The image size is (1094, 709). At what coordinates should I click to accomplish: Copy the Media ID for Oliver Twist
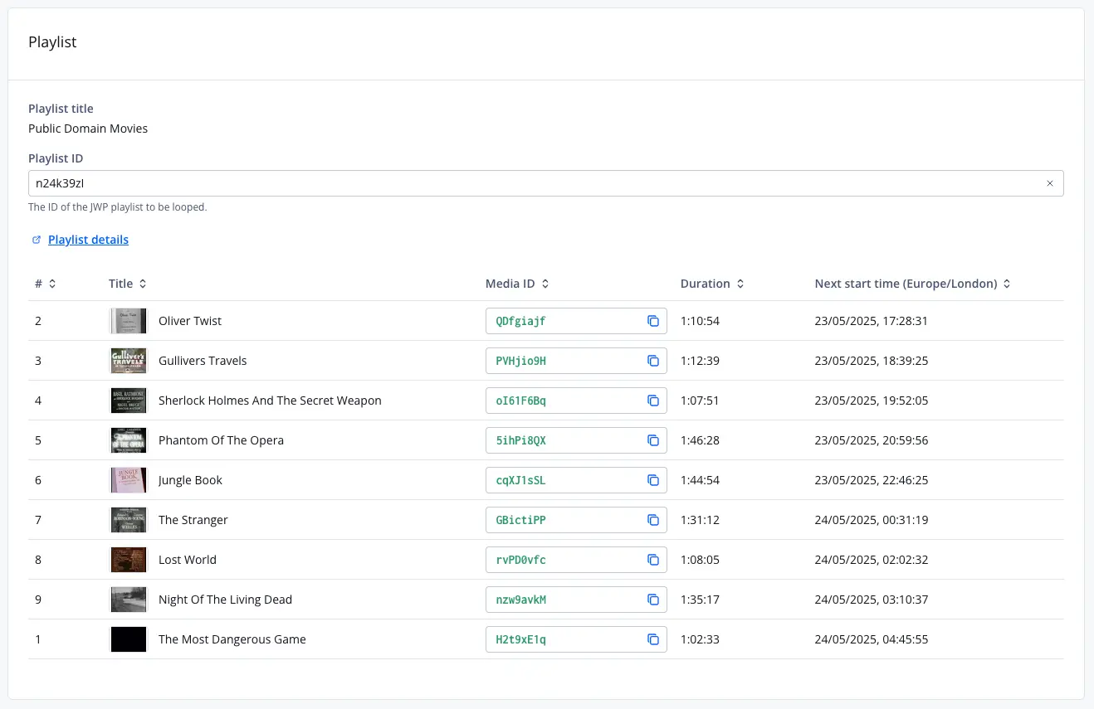click(653, 321)
